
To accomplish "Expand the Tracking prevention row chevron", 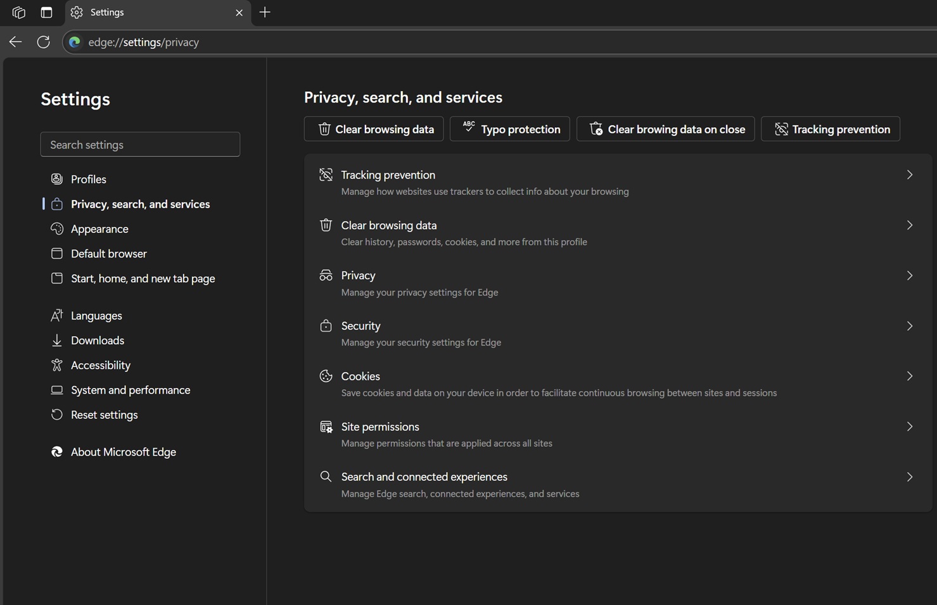I will click(910, 174).
